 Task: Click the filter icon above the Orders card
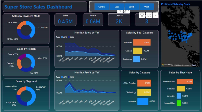142,16
